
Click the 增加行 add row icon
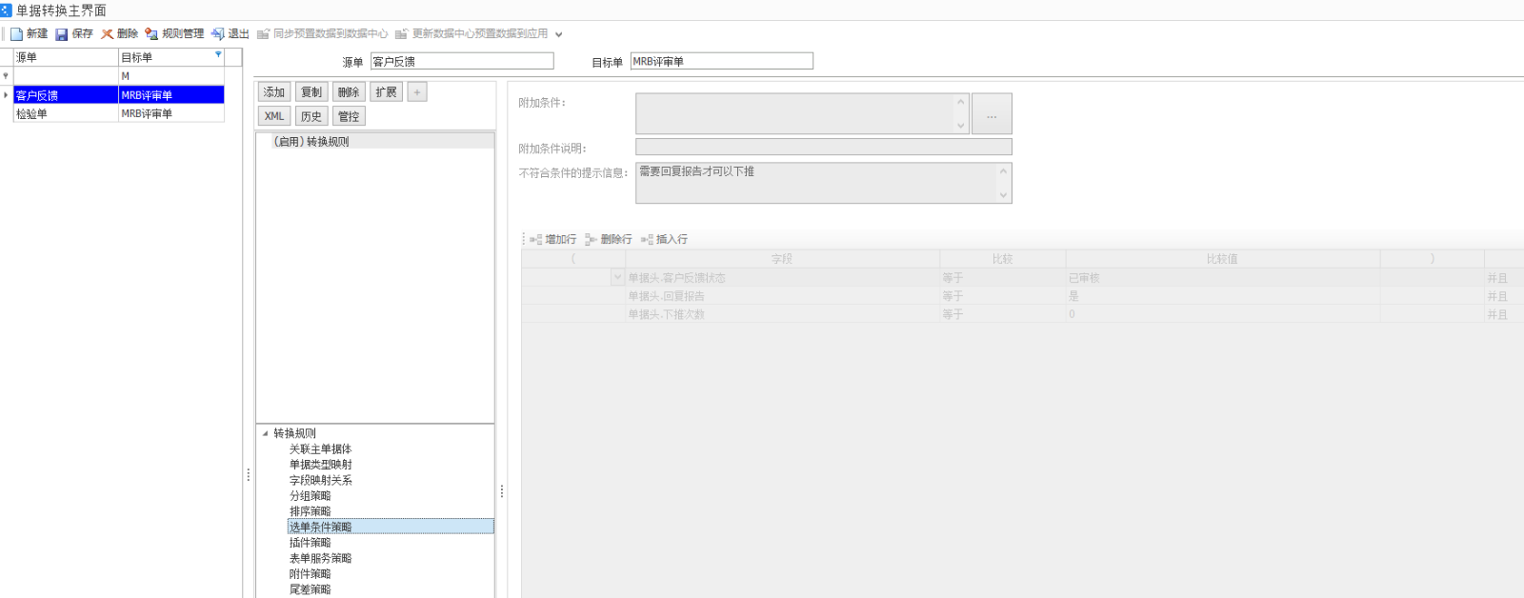pyautogui.click(x=536, y=240)
